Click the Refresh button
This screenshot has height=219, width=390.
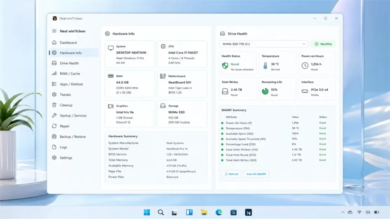click(231, 174)
